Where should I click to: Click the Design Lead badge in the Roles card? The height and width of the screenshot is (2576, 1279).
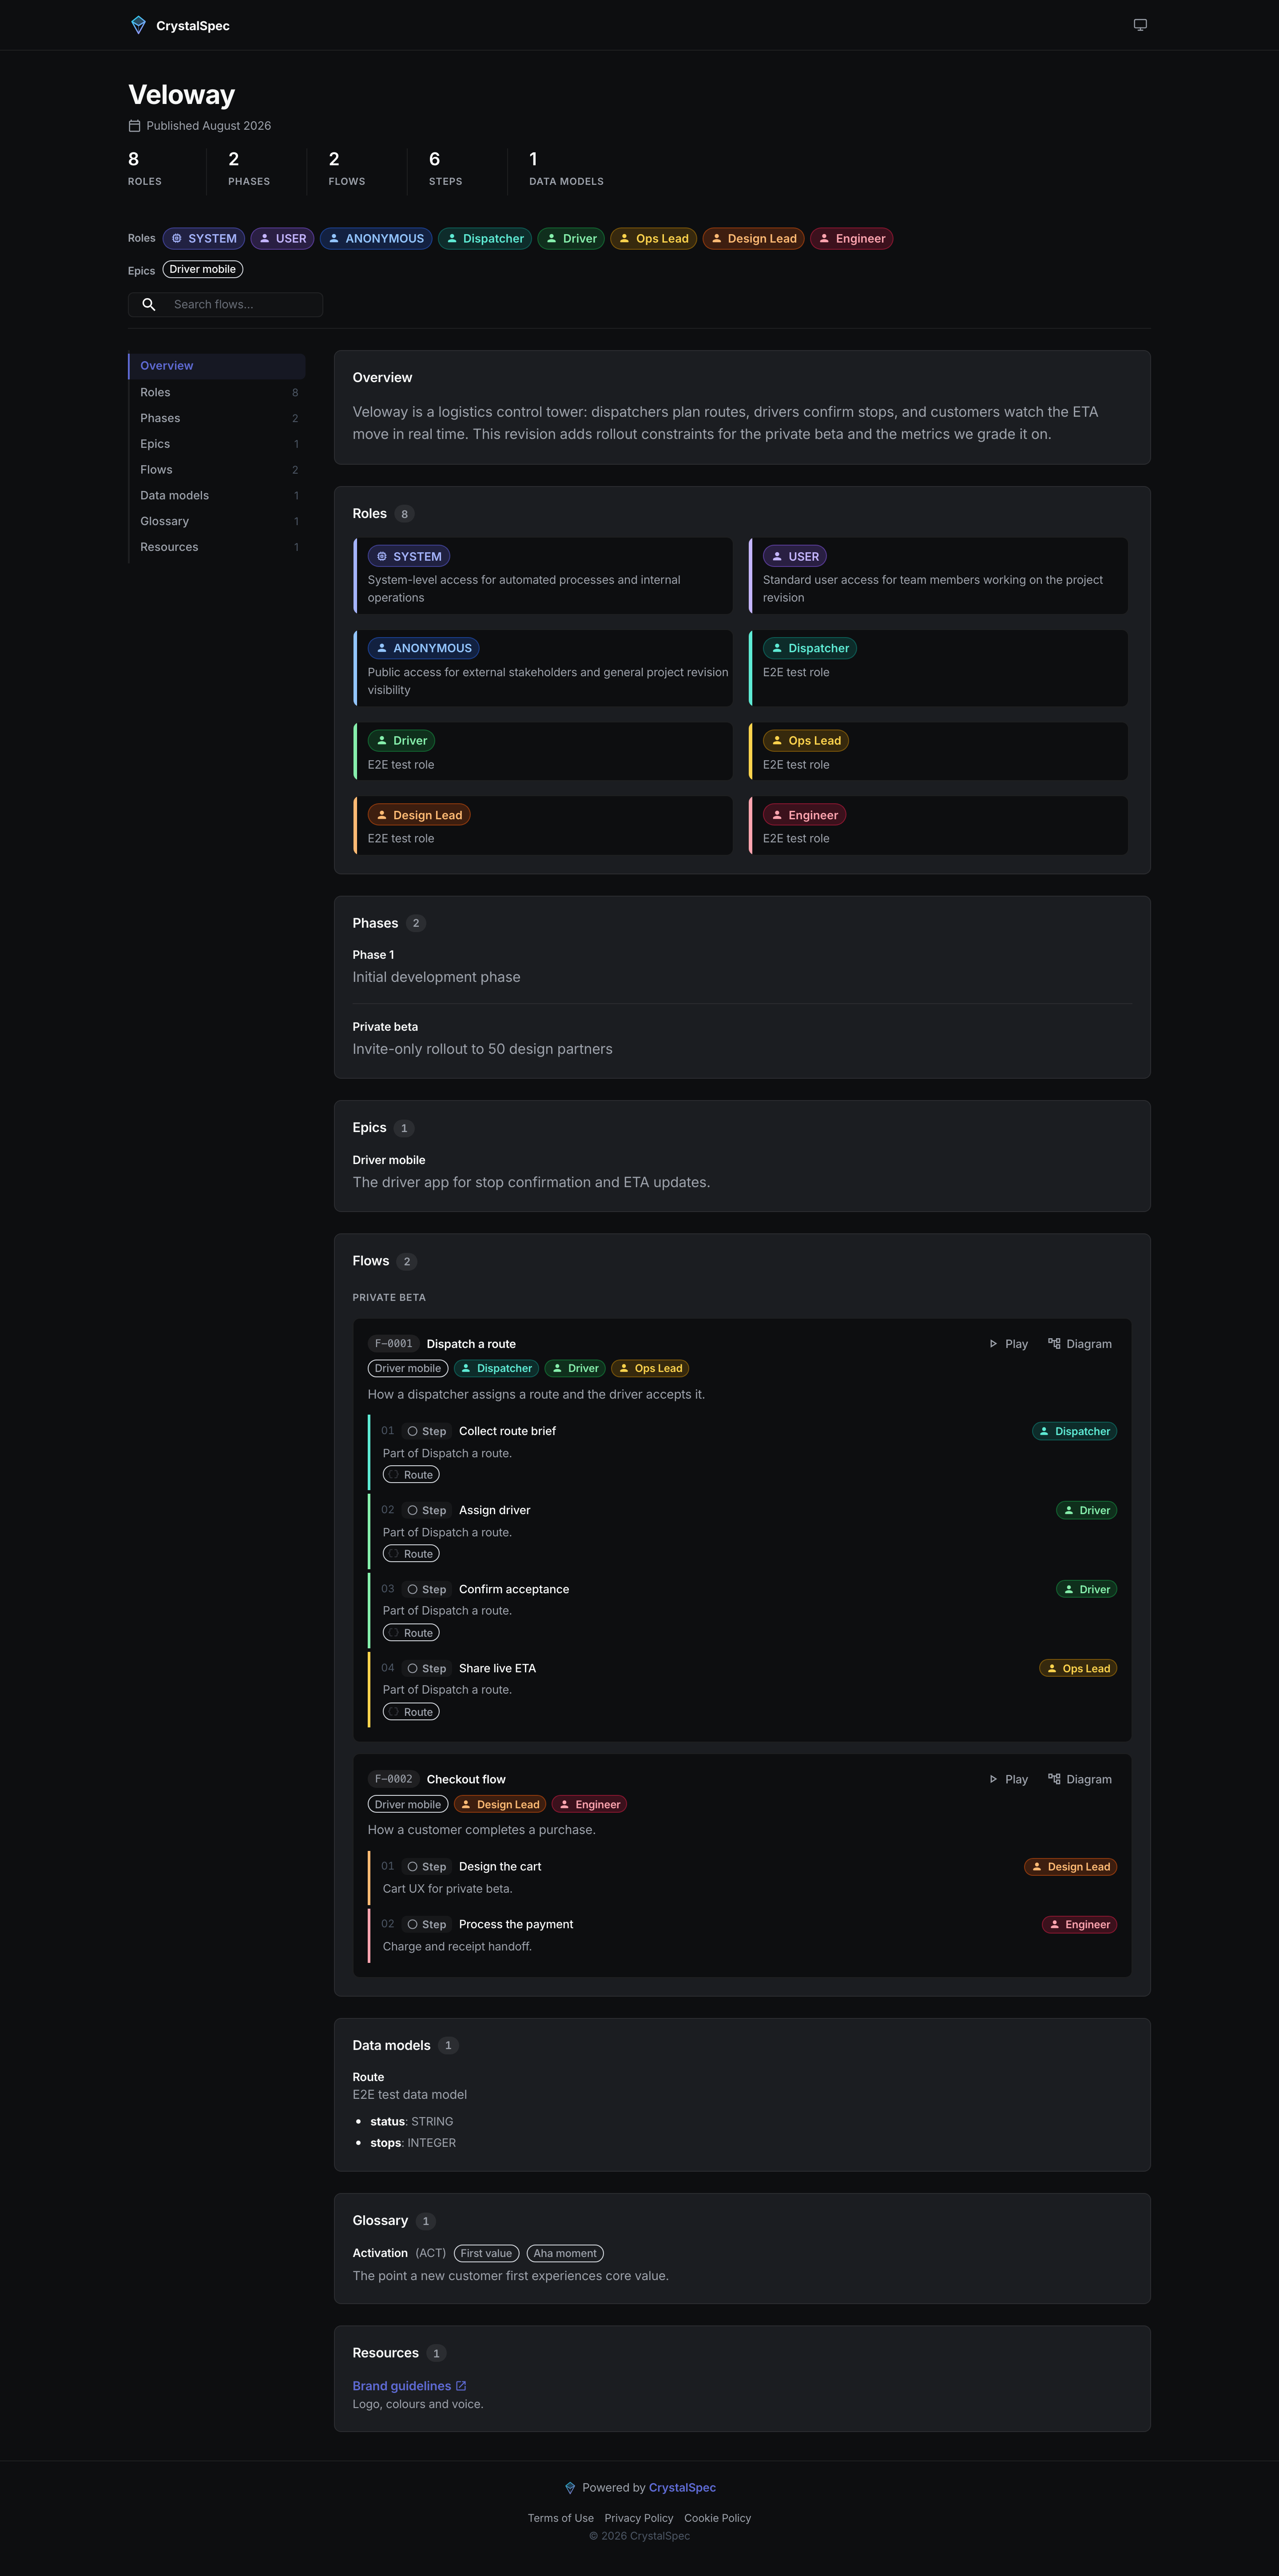(419, 815)
